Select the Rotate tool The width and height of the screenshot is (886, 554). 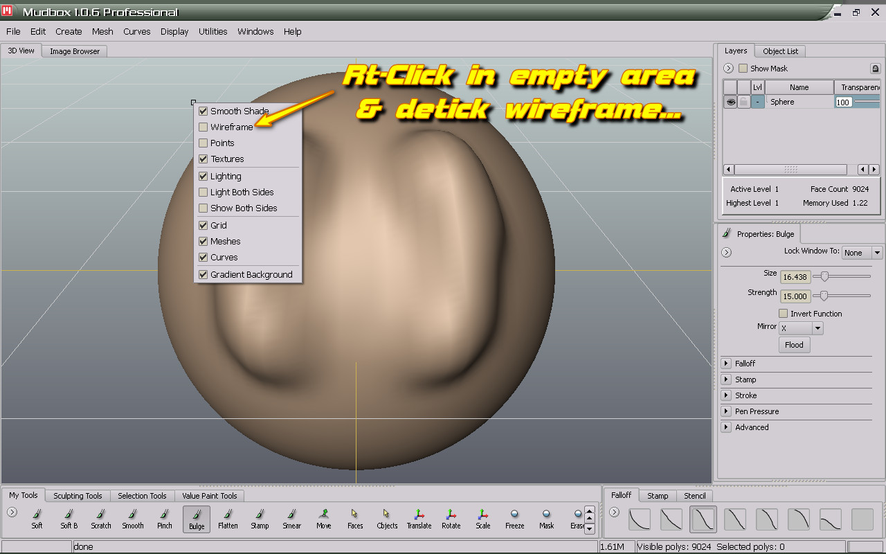[451, 519]
